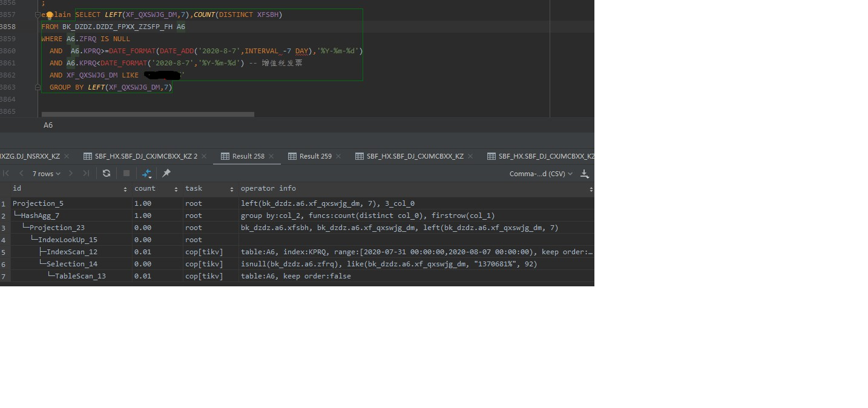
Task: Collapse code fold at GROUP BY line
Action: pos(38,87)
